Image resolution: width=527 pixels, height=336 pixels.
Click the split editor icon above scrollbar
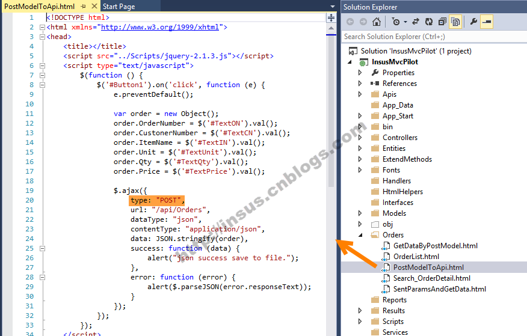(331, 18)
